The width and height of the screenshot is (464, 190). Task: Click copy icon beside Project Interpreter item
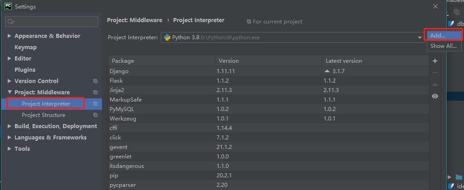pos(96,104)
